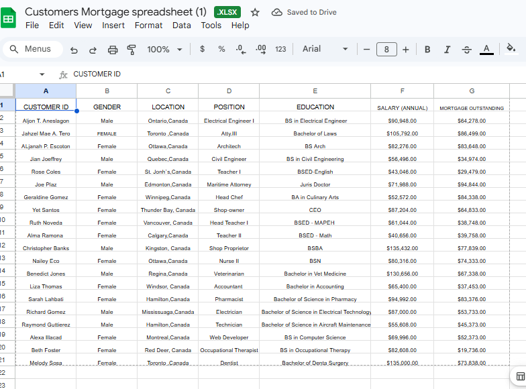Print the spreadsheet with the printer icon
The image size is (526, 389).
pos(113,50)
